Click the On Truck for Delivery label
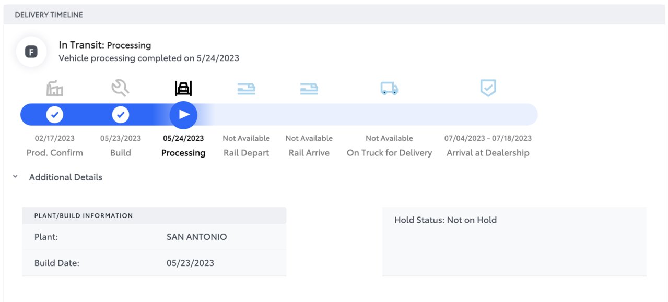Screen dimensions: 668x302 pos(389,153)
